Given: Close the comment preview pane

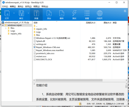Looking at the screenshot, I should coord(34,84).
